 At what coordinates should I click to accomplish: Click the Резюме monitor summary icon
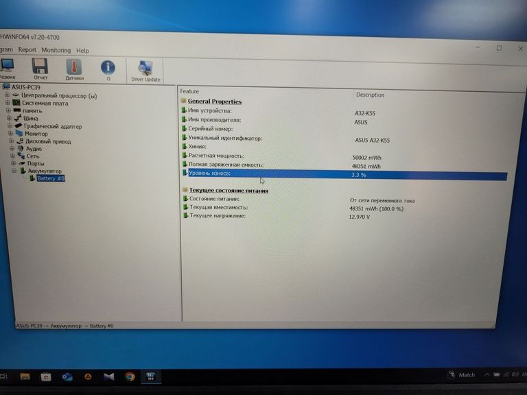[7, 69]
